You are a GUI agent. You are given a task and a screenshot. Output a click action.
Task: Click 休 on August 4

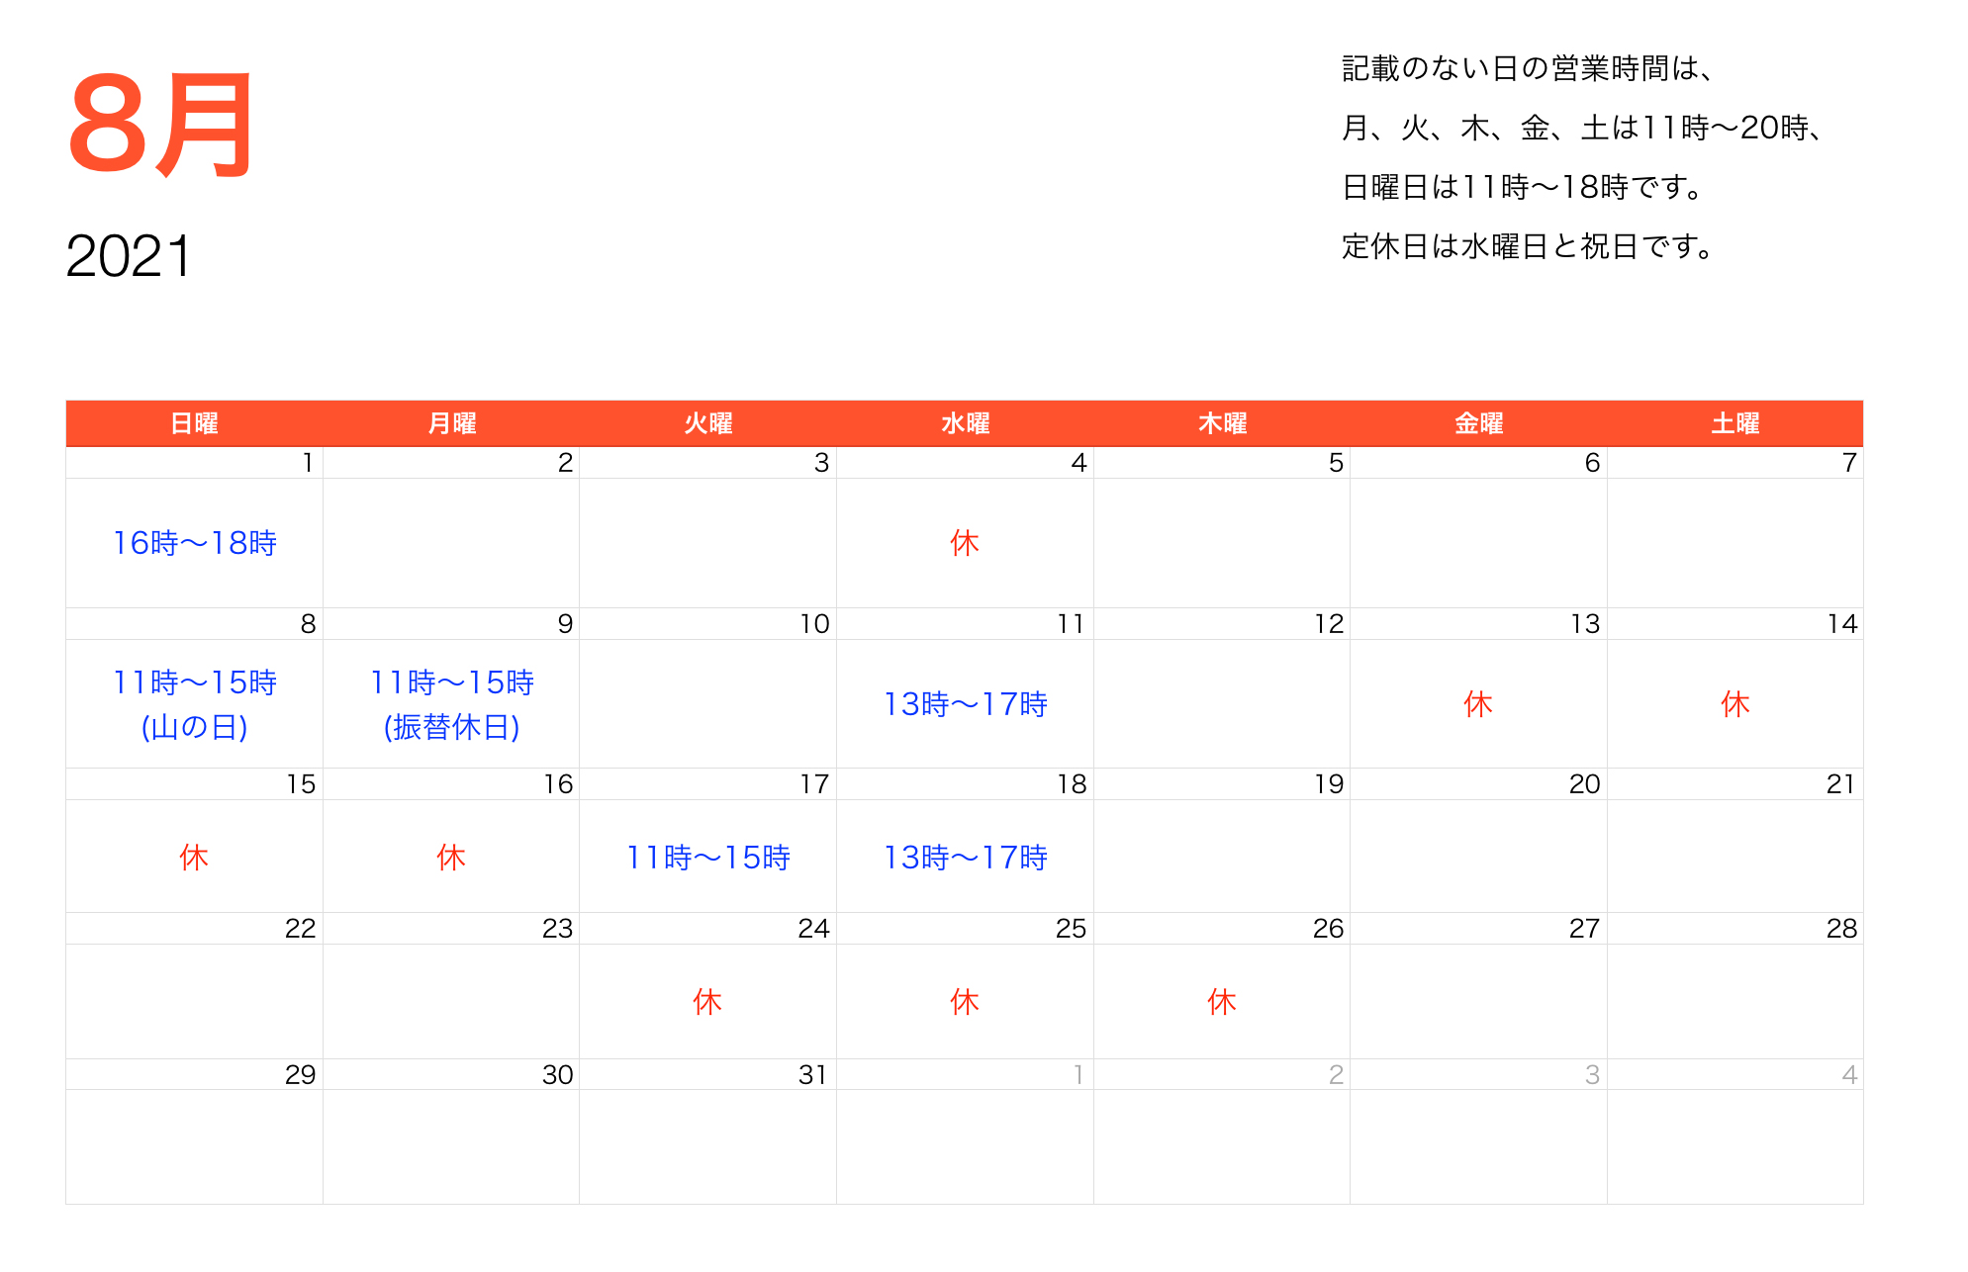click(965, 542)
